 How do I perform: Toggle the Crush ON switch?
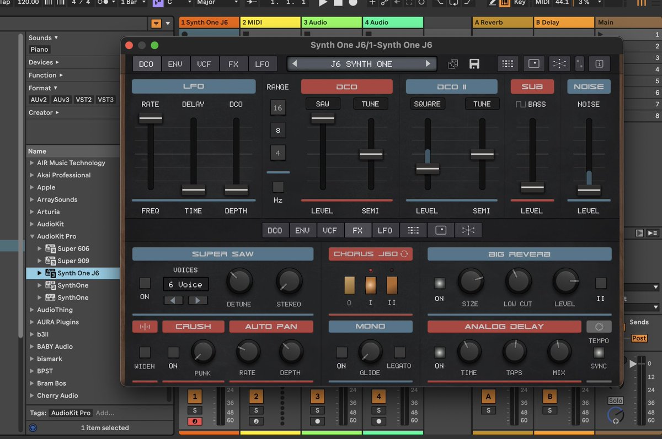pos(173,353)
